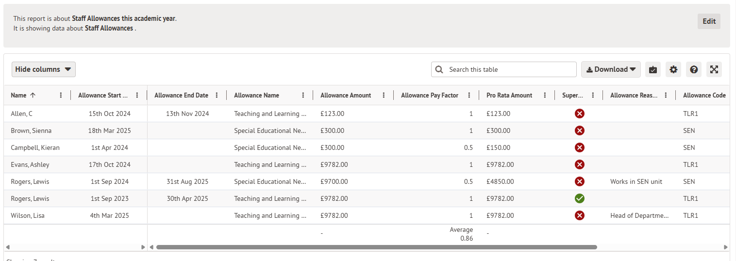This screenshot has height=261, width=736.
Task: Expand table to fullscreen view
Action: pyautogui.click(x=714, y=69)
